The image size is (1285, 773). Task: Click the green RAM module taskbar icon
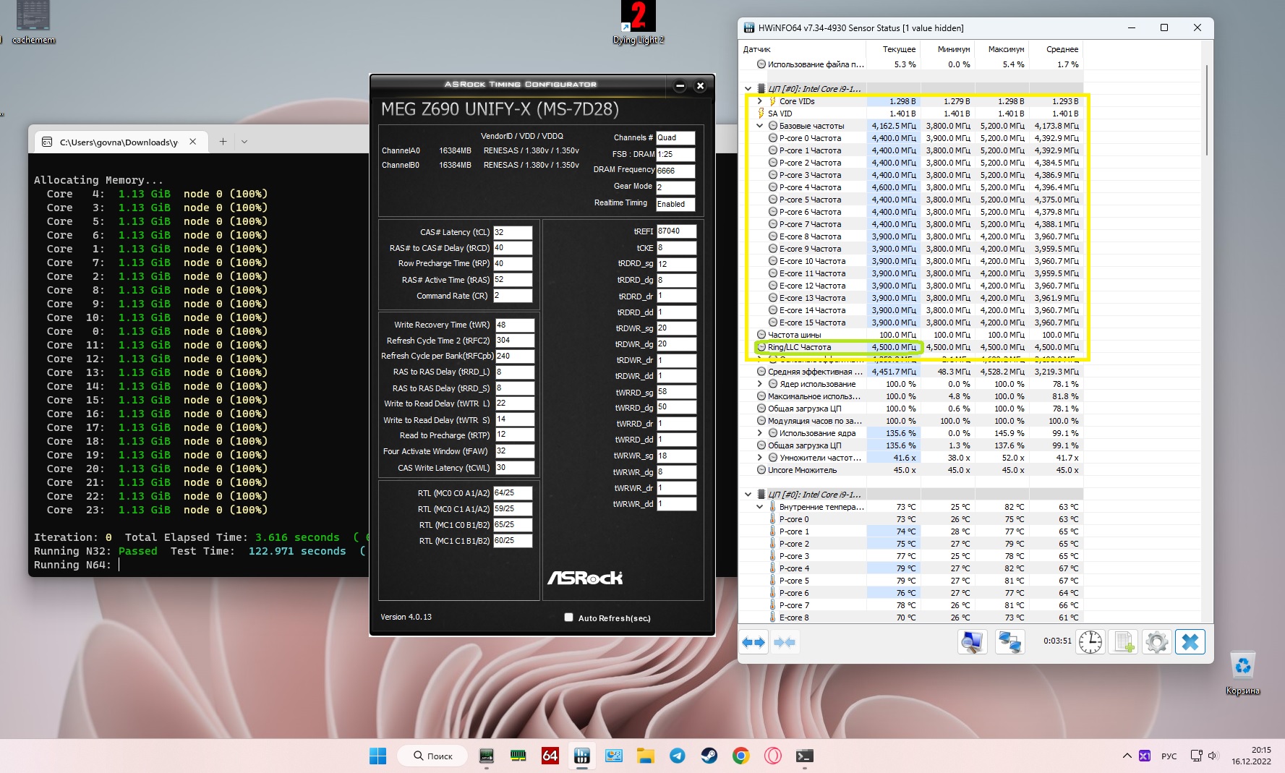coord(518,756)
